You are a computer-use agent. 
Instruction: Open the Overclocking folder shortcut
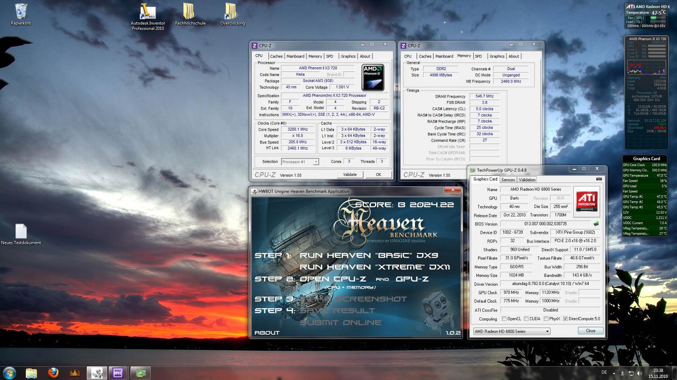(x=232, y=14)
